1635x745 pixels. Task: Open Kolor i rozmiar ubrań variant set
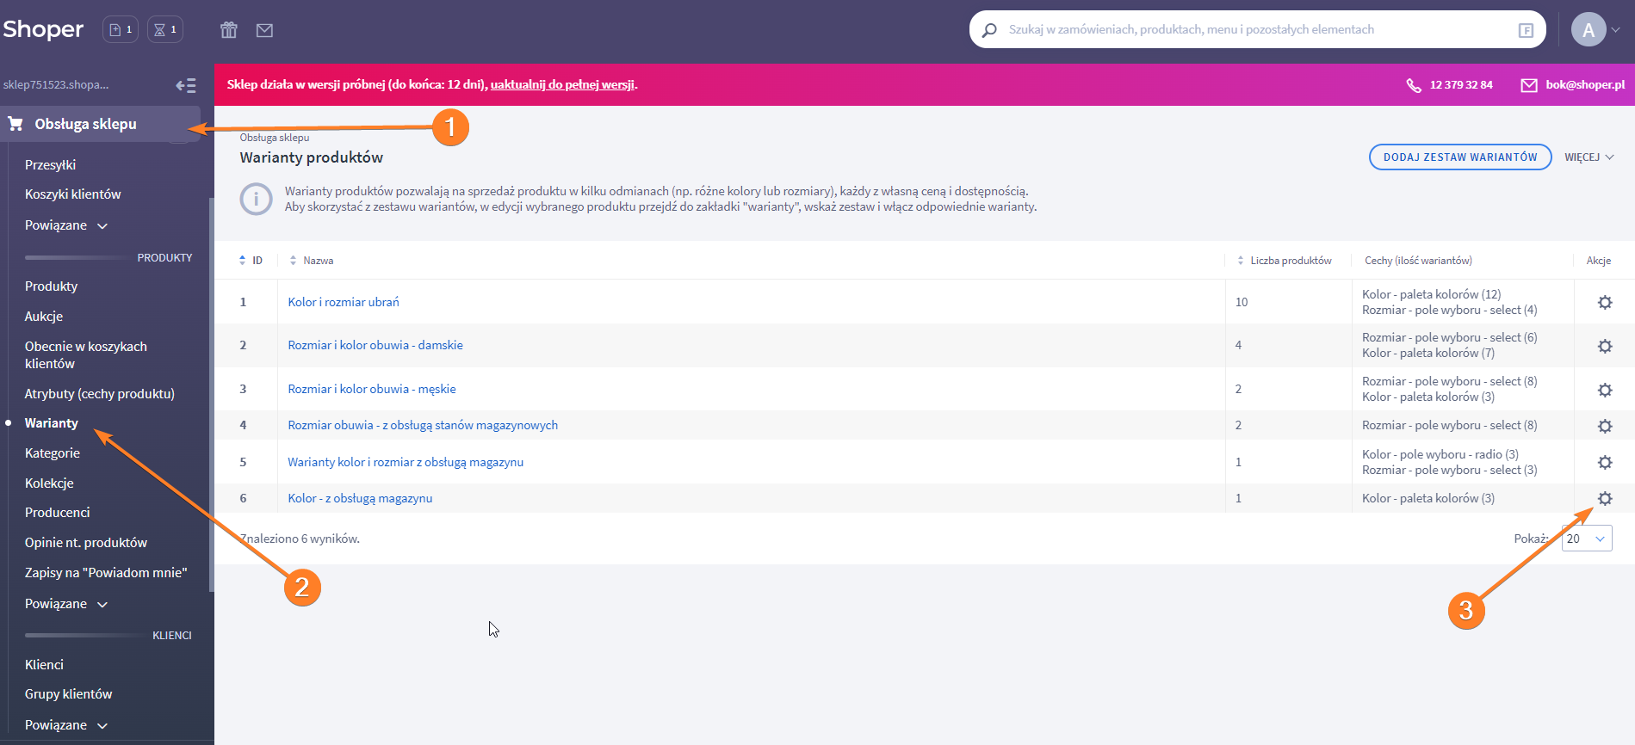click(344, 302)
